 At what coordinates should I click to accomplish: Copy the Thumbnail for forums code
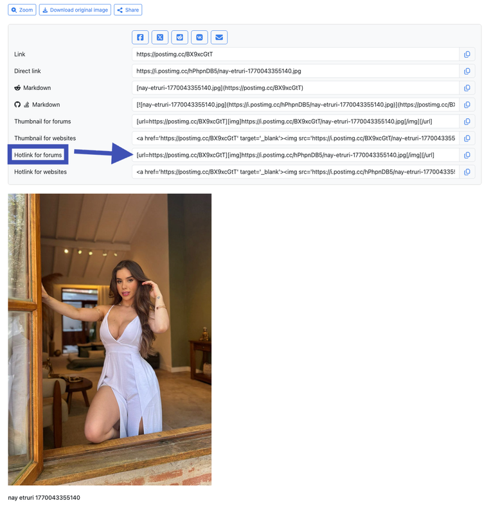pos(467,121)
